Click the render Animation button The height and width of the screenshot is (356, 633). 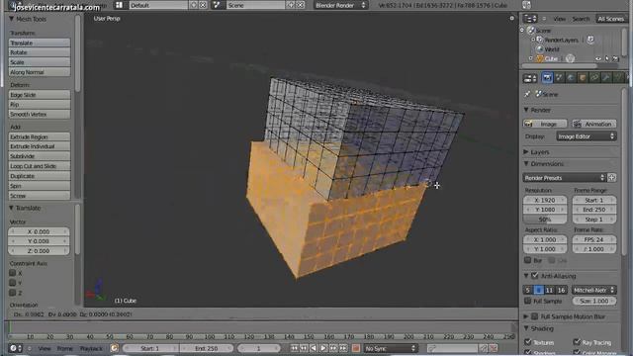click(x=594, y=124)
